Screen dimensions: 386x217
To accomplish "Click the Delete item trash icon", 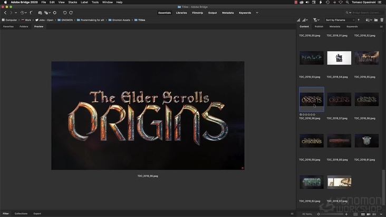I will (382, 20).
